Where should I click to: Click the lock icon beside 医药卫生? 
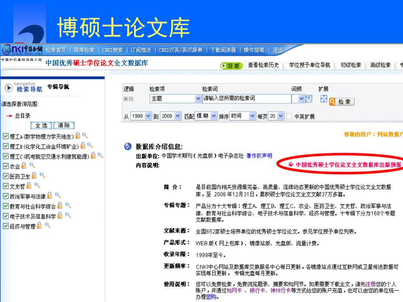pyautogui.click(x=34, y=175)
